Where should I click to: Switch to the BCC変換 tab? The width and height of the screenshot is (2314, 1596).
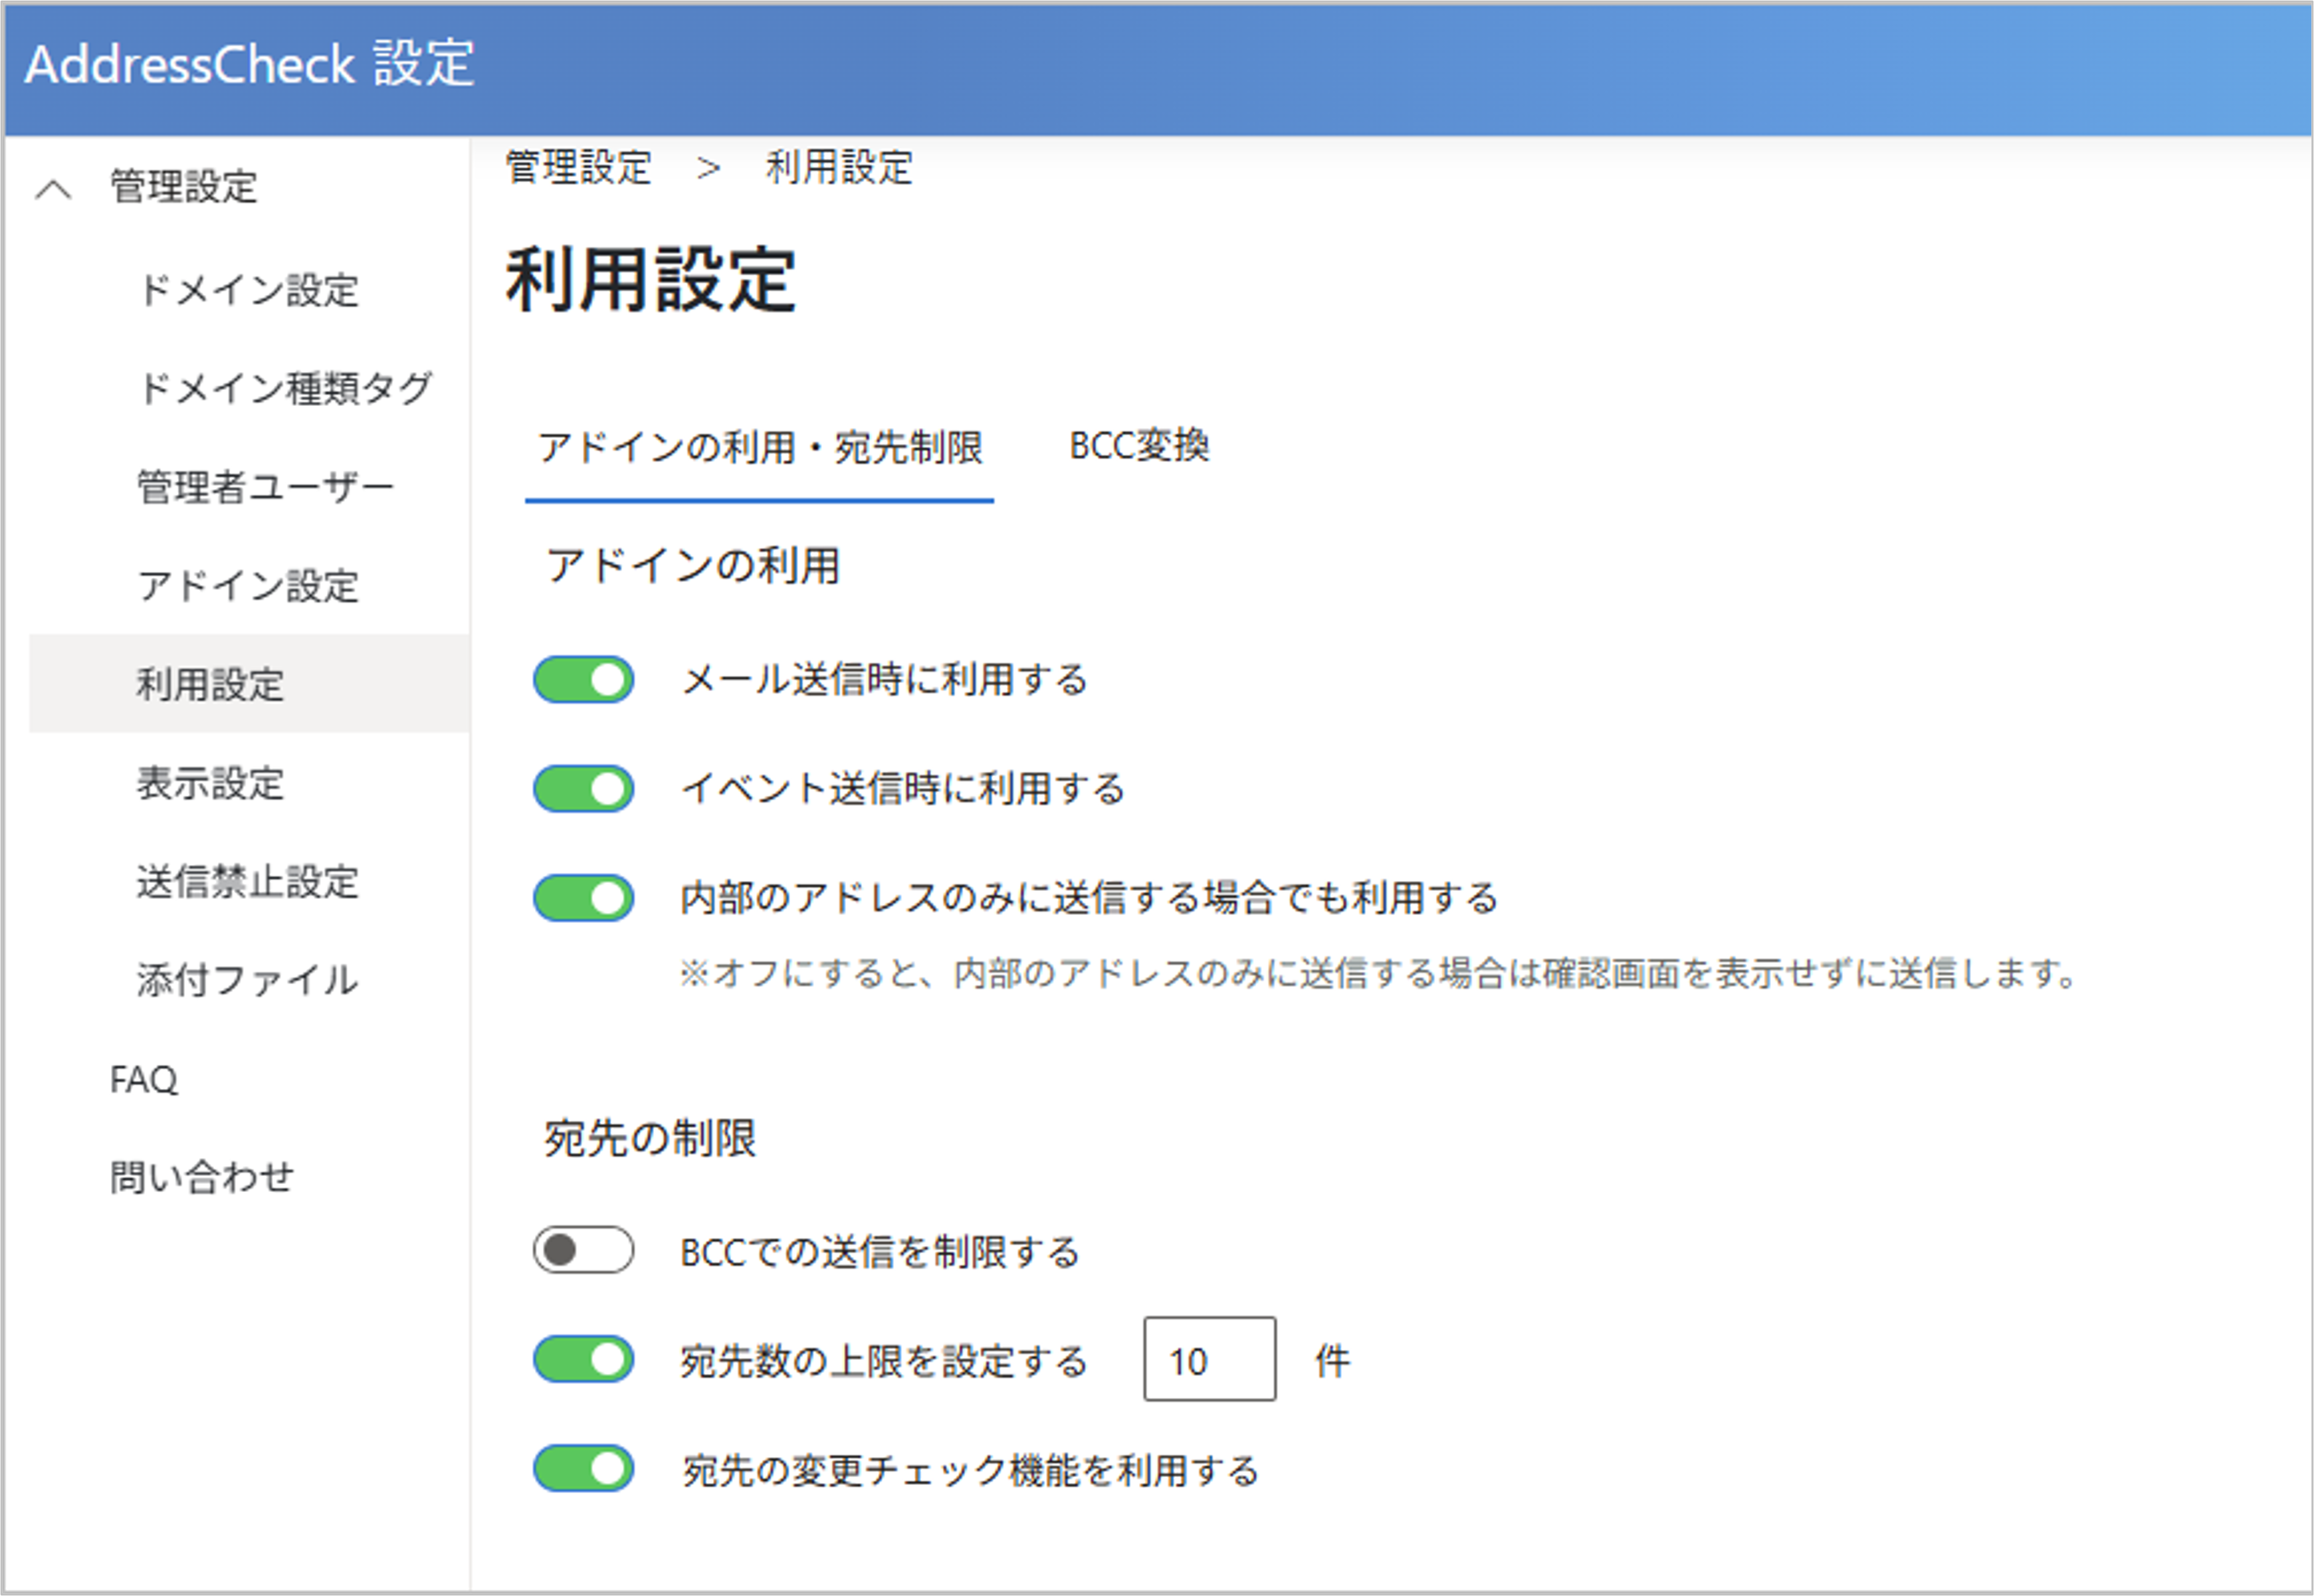click(x=1138, y=446)
